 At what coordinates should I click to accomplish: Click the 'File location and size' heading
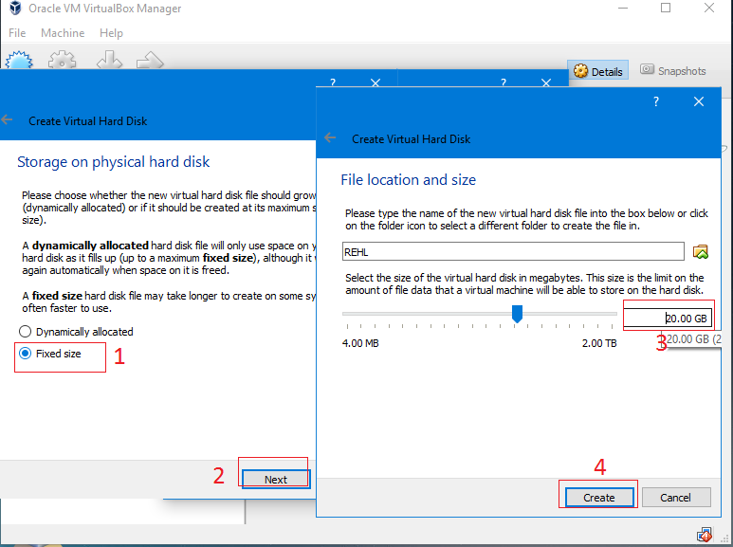tap(408, 179)
